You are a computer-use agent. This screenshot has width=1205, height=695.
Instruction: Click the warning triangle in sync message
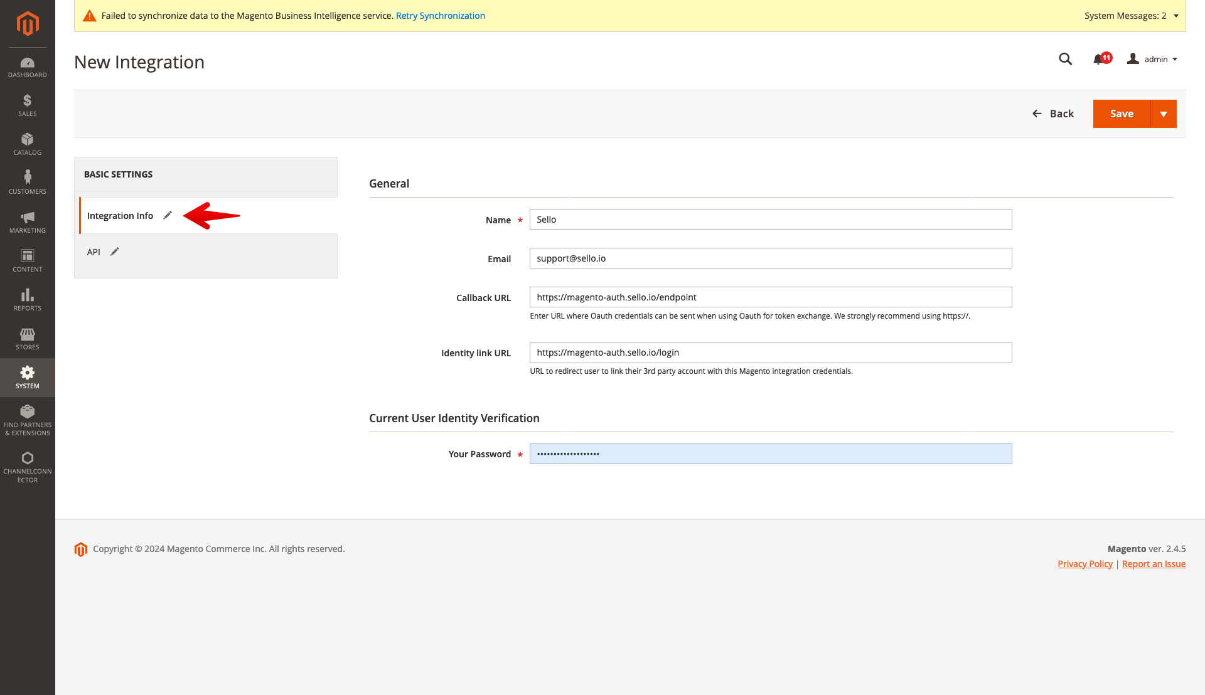90,16
